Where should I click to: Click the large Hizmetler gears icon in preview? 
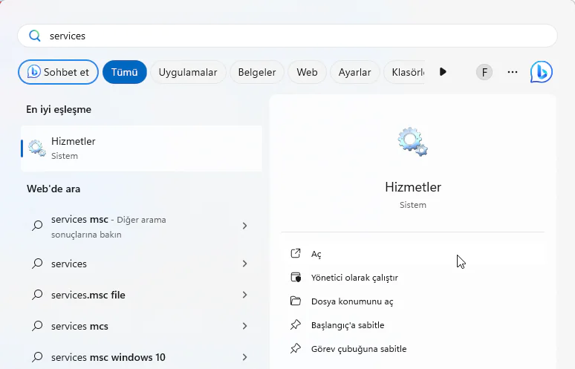412,142
